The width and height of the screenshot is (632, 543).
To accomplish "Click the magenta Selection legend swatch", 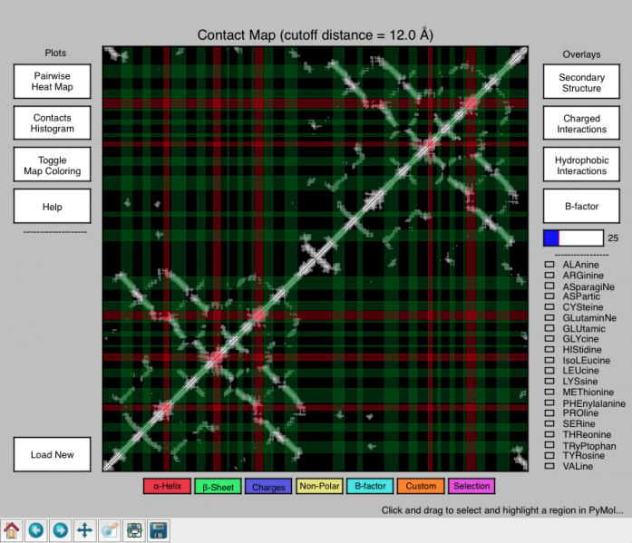I will point(472,486).
